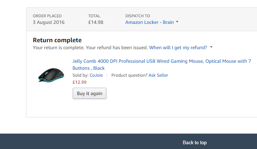Click the 'Your refund has been issued' message
Viewport: 257px width, 149px height.
point(117,48)
